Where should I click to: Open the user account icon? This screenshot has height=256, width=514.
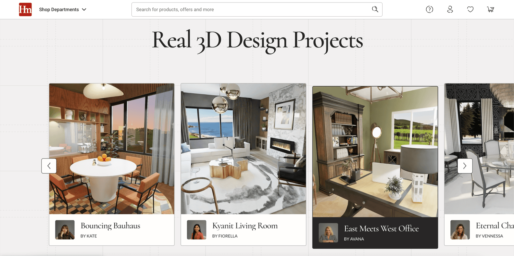[x=450, y=10]
